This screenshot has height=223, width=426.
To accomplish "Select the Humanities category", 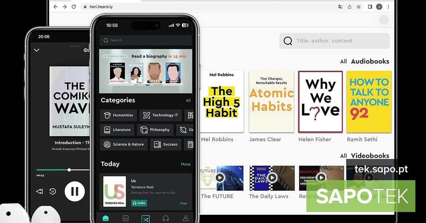I will pos(118,115).
